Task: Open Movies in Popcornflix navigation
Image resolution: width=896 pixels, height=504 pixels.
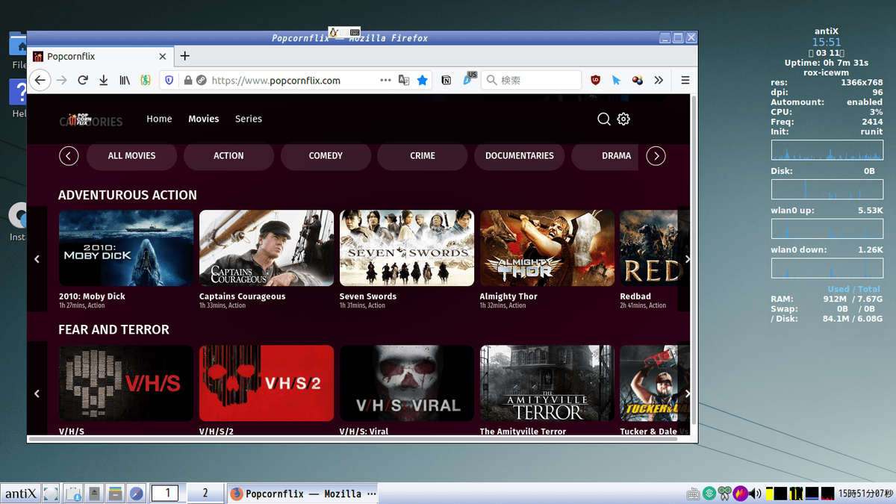Action: pyautogui.click(x=204, y=119)
